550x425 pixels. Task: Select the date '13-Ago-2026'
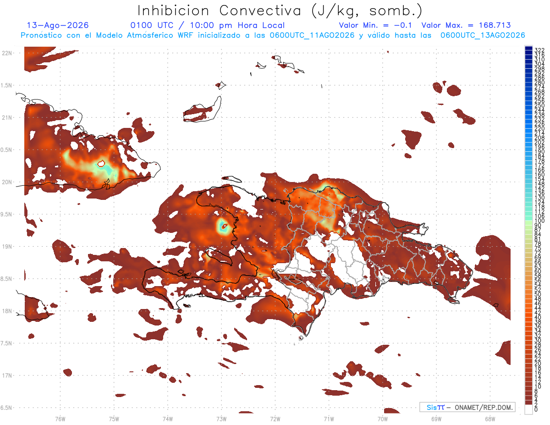pyautogui.click(x=58, y=25)
